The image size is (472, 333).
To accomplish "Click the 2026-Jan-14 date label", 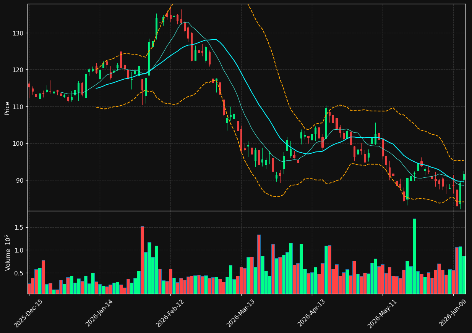I will [x=99, y=314].
